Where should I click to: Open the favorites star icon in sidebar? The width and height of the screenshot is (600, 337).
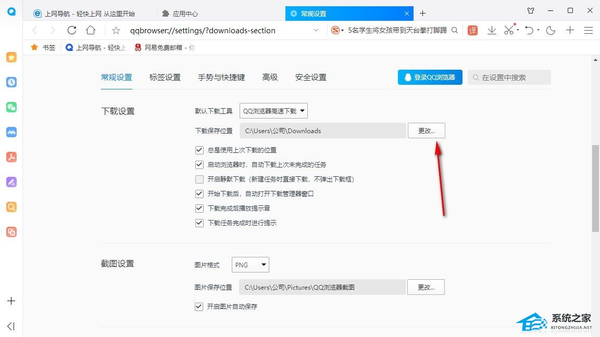(11, 57)
